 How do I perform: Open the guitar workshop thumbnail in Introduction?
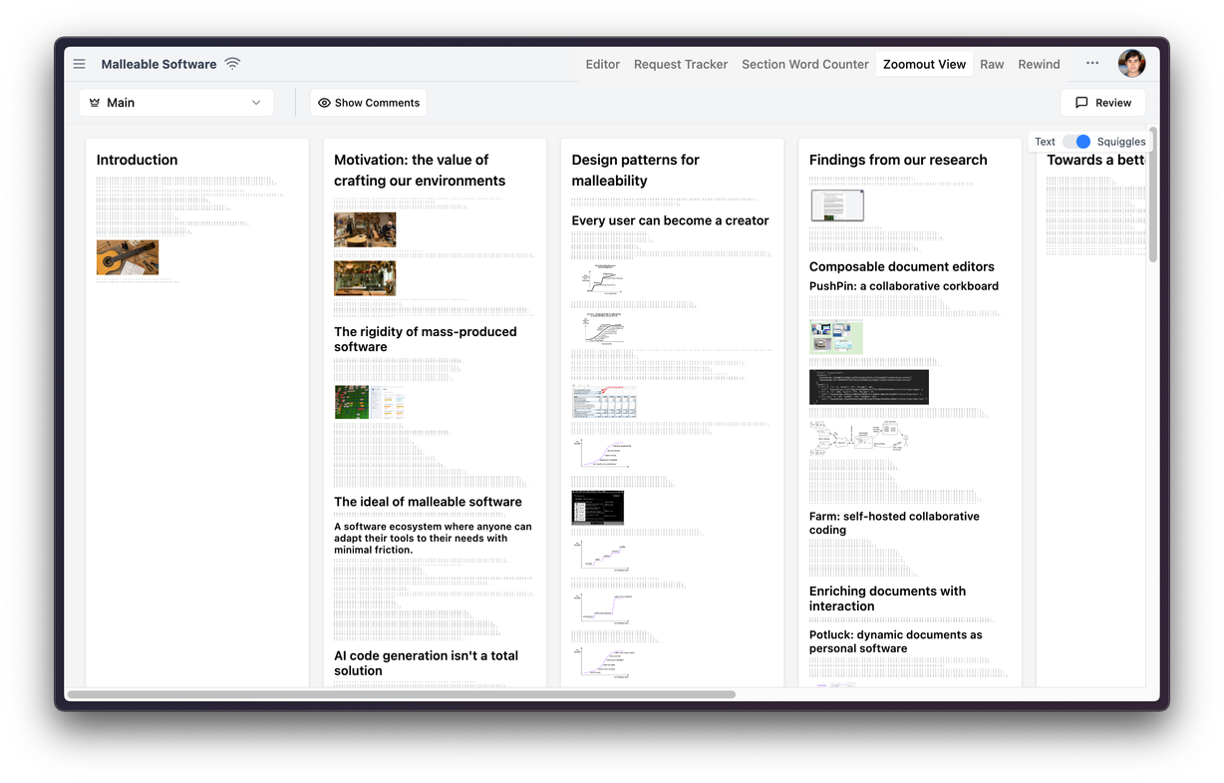pos(128,257)
